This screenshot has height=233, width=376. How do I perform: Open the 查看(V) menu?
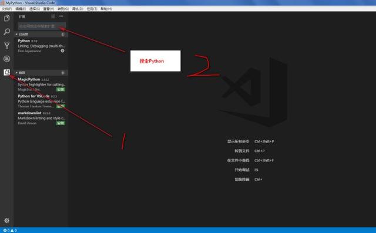pyautogui.click(x=48, y=9)
